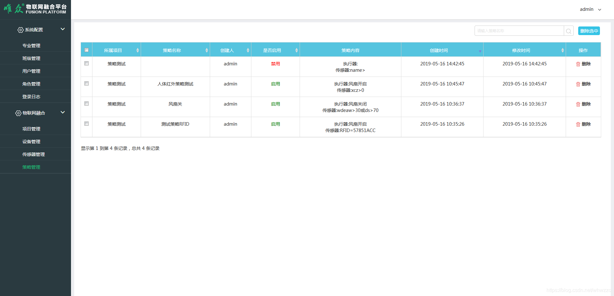The image size is (614, 296).
Task: Click the 物联网融合 gear icon
Action: [18, 113]
